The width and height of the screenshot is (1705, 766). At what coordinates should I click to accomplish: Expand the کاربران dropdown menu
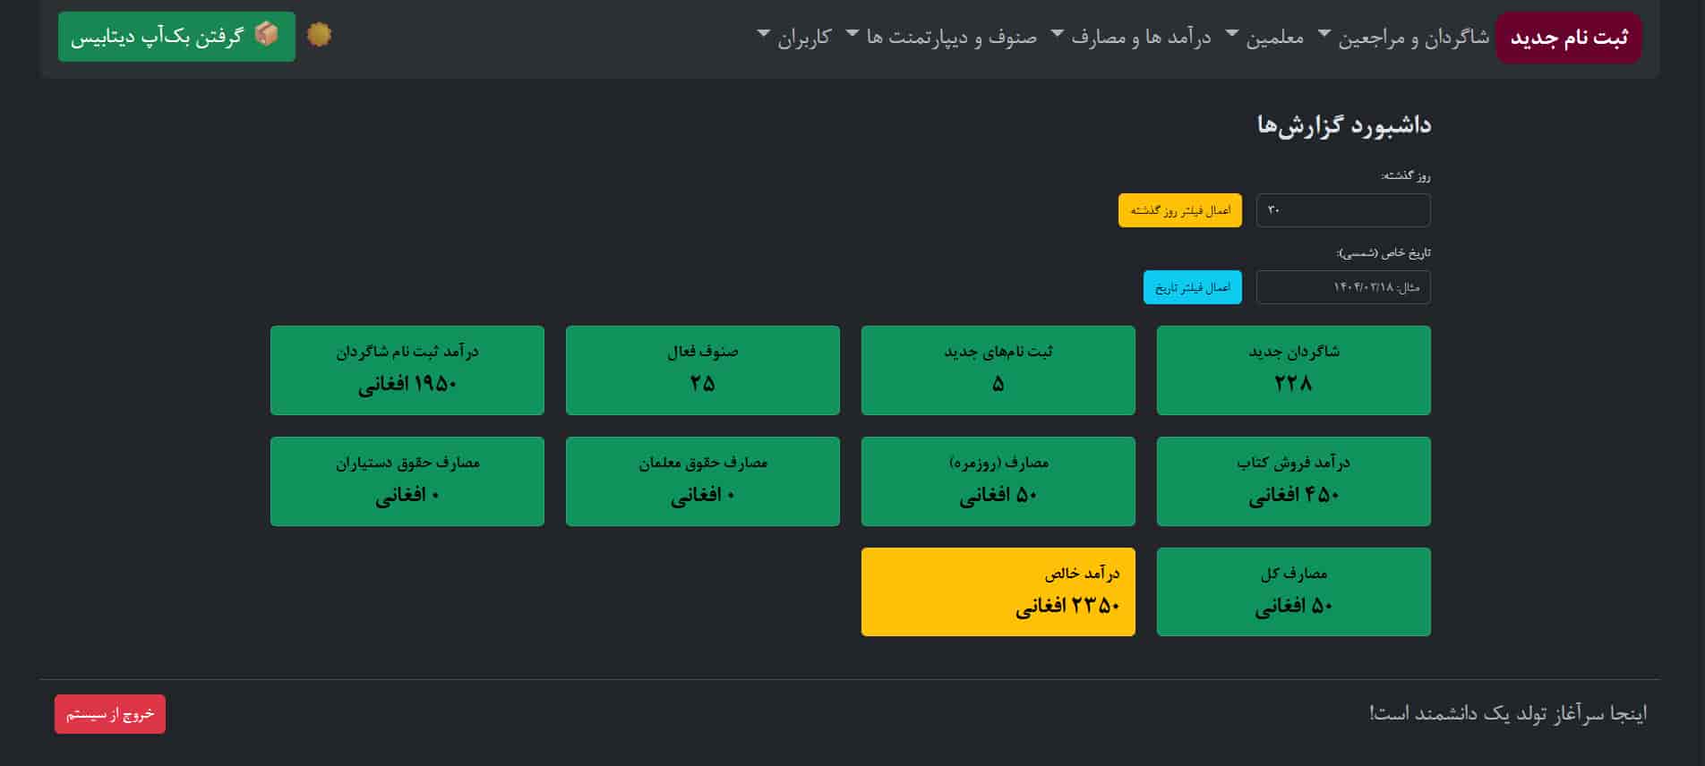(794, 38)
